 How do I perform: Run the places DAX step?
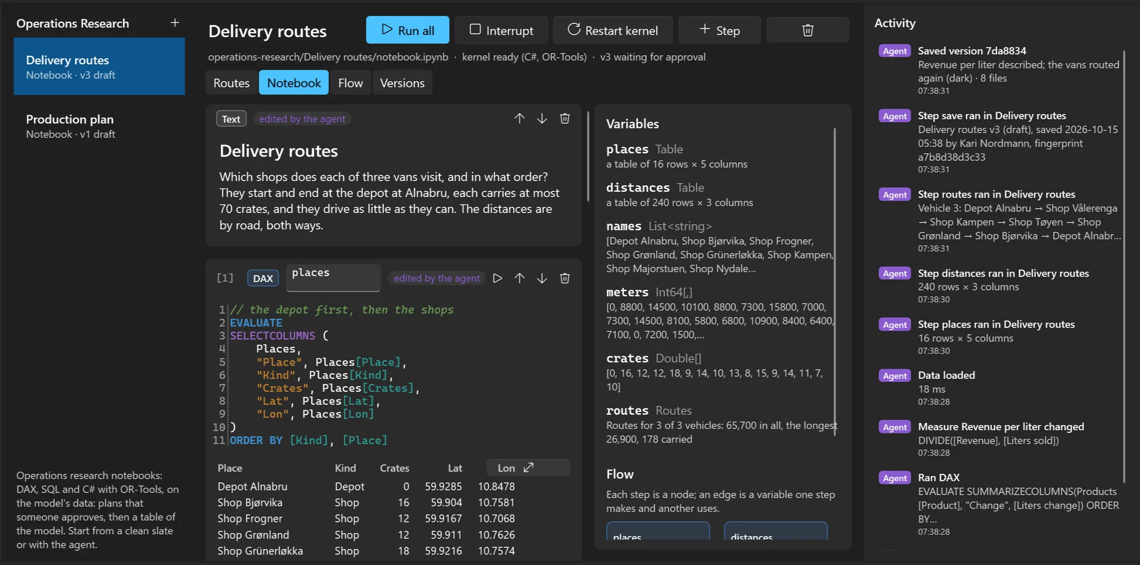[x=498, y=278]
